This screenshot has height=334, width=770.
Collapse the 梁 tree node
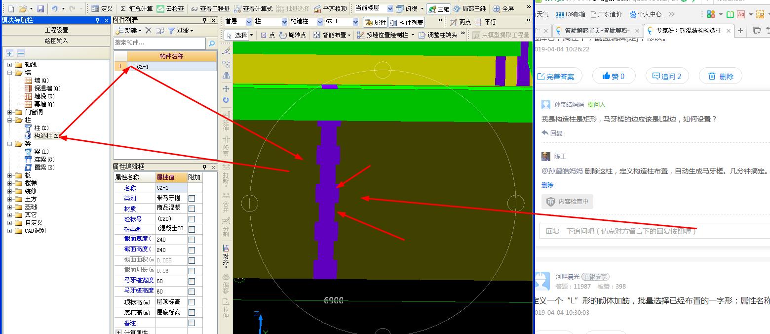(x=9, y=144)
